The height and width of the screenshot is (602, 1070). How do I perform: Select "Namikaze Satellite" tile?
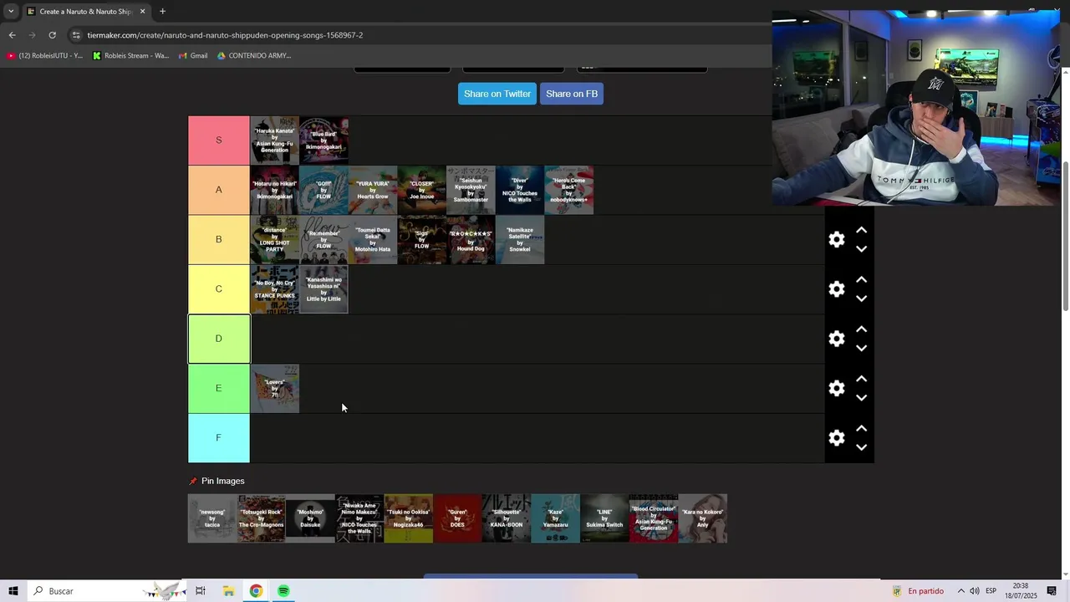click(x=520, y=240)
